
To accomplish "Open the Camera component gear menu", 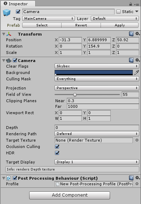I will pos(137,60).
